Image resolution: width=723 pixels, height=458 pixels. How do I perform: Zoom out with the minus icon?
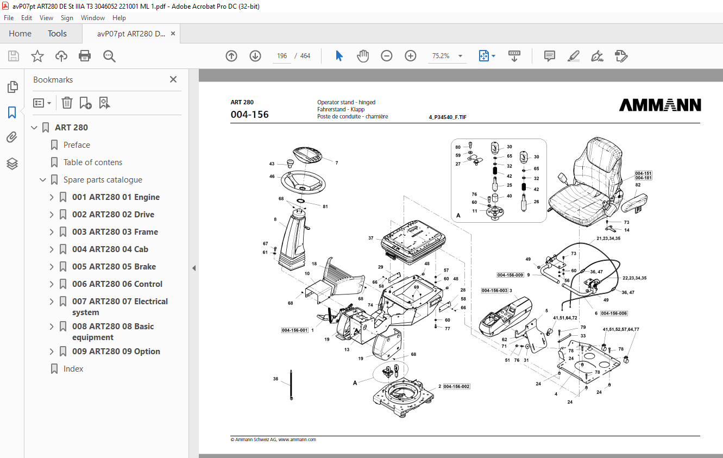[x=387, y=56]
